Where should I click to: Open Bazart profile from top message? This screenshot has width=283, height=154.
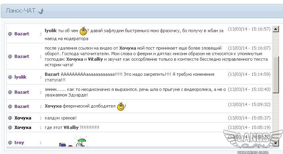[x=22, y=34]
